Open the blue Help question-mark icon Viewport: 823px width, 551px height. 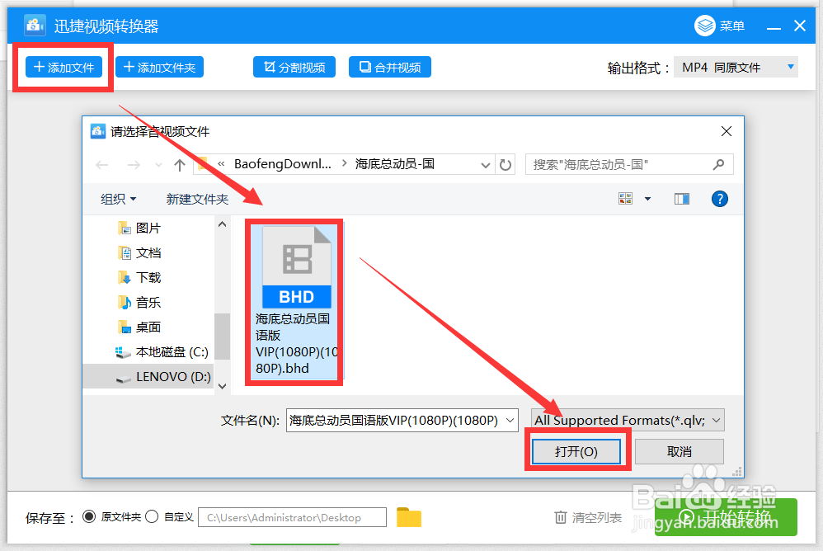(x=719, y=199)
